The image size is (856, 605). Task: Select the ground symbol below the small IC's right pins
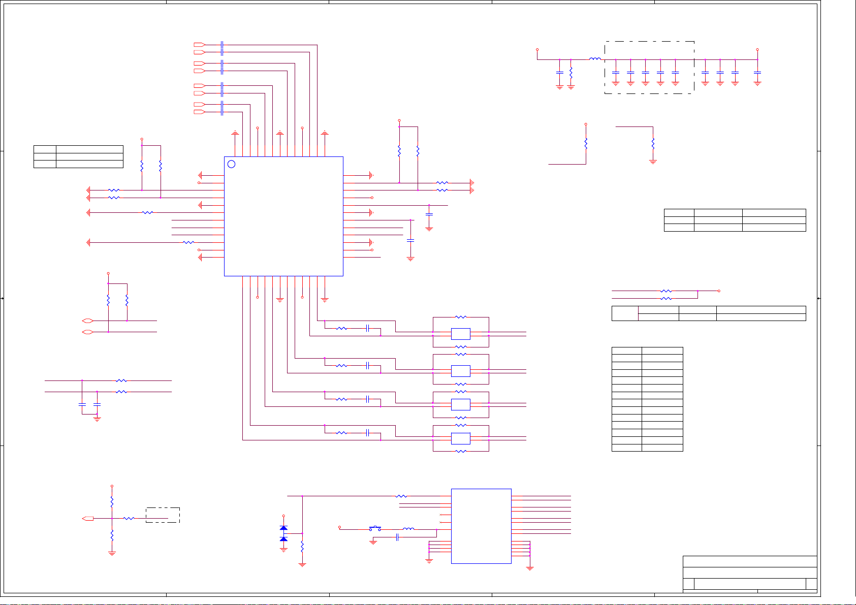[x=530, y=568]
